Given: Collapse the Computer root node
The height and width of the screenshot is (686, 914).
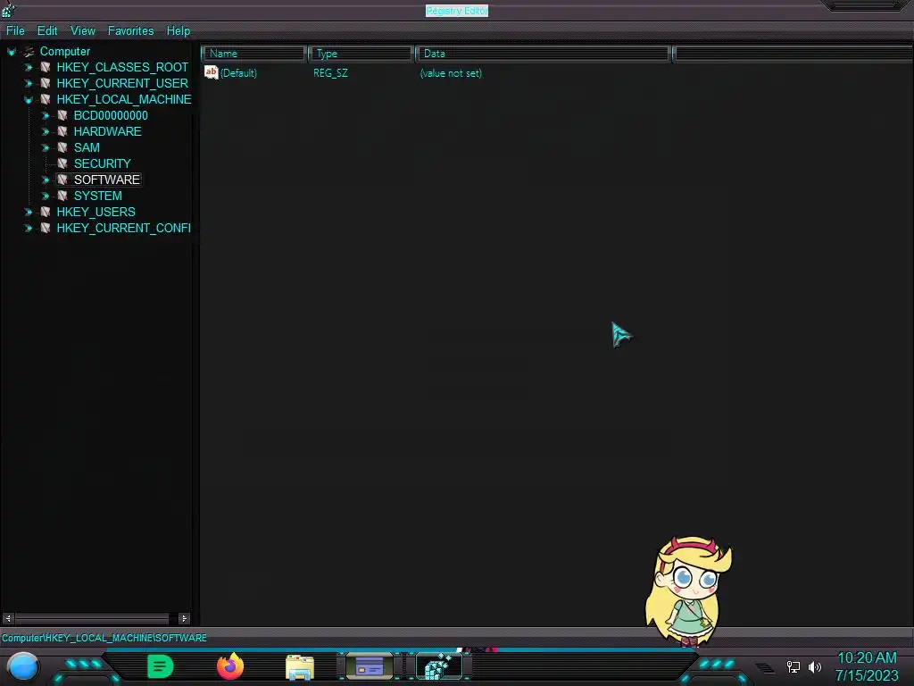Looking at the screenshot, I should (11, 52).
